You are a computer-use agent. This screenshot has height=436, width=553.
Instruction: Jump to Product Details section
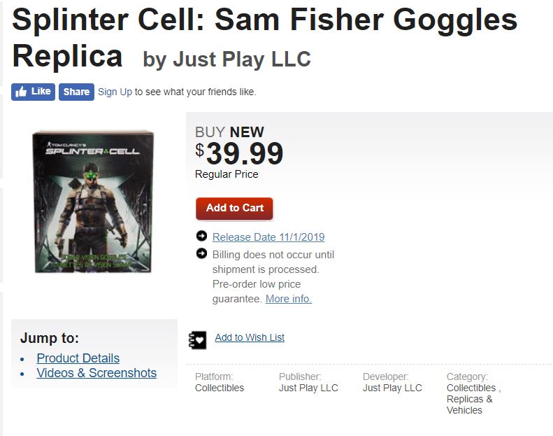click(x=78, y=358)
